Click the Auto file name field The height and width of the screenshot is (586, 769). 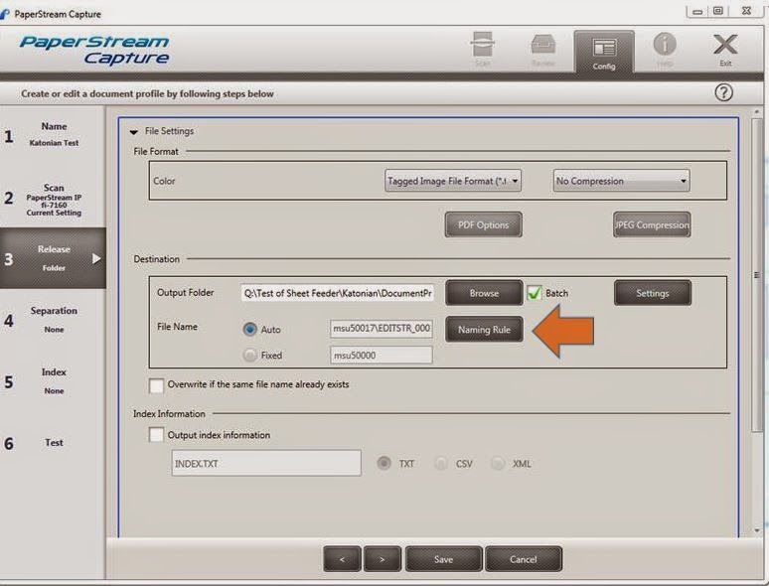382,329
